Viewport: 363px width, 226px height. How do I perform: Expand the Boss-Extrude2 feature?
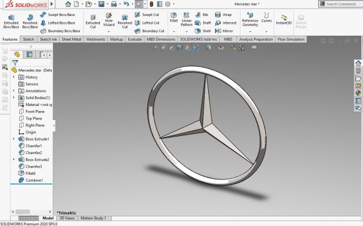[14, 160]
